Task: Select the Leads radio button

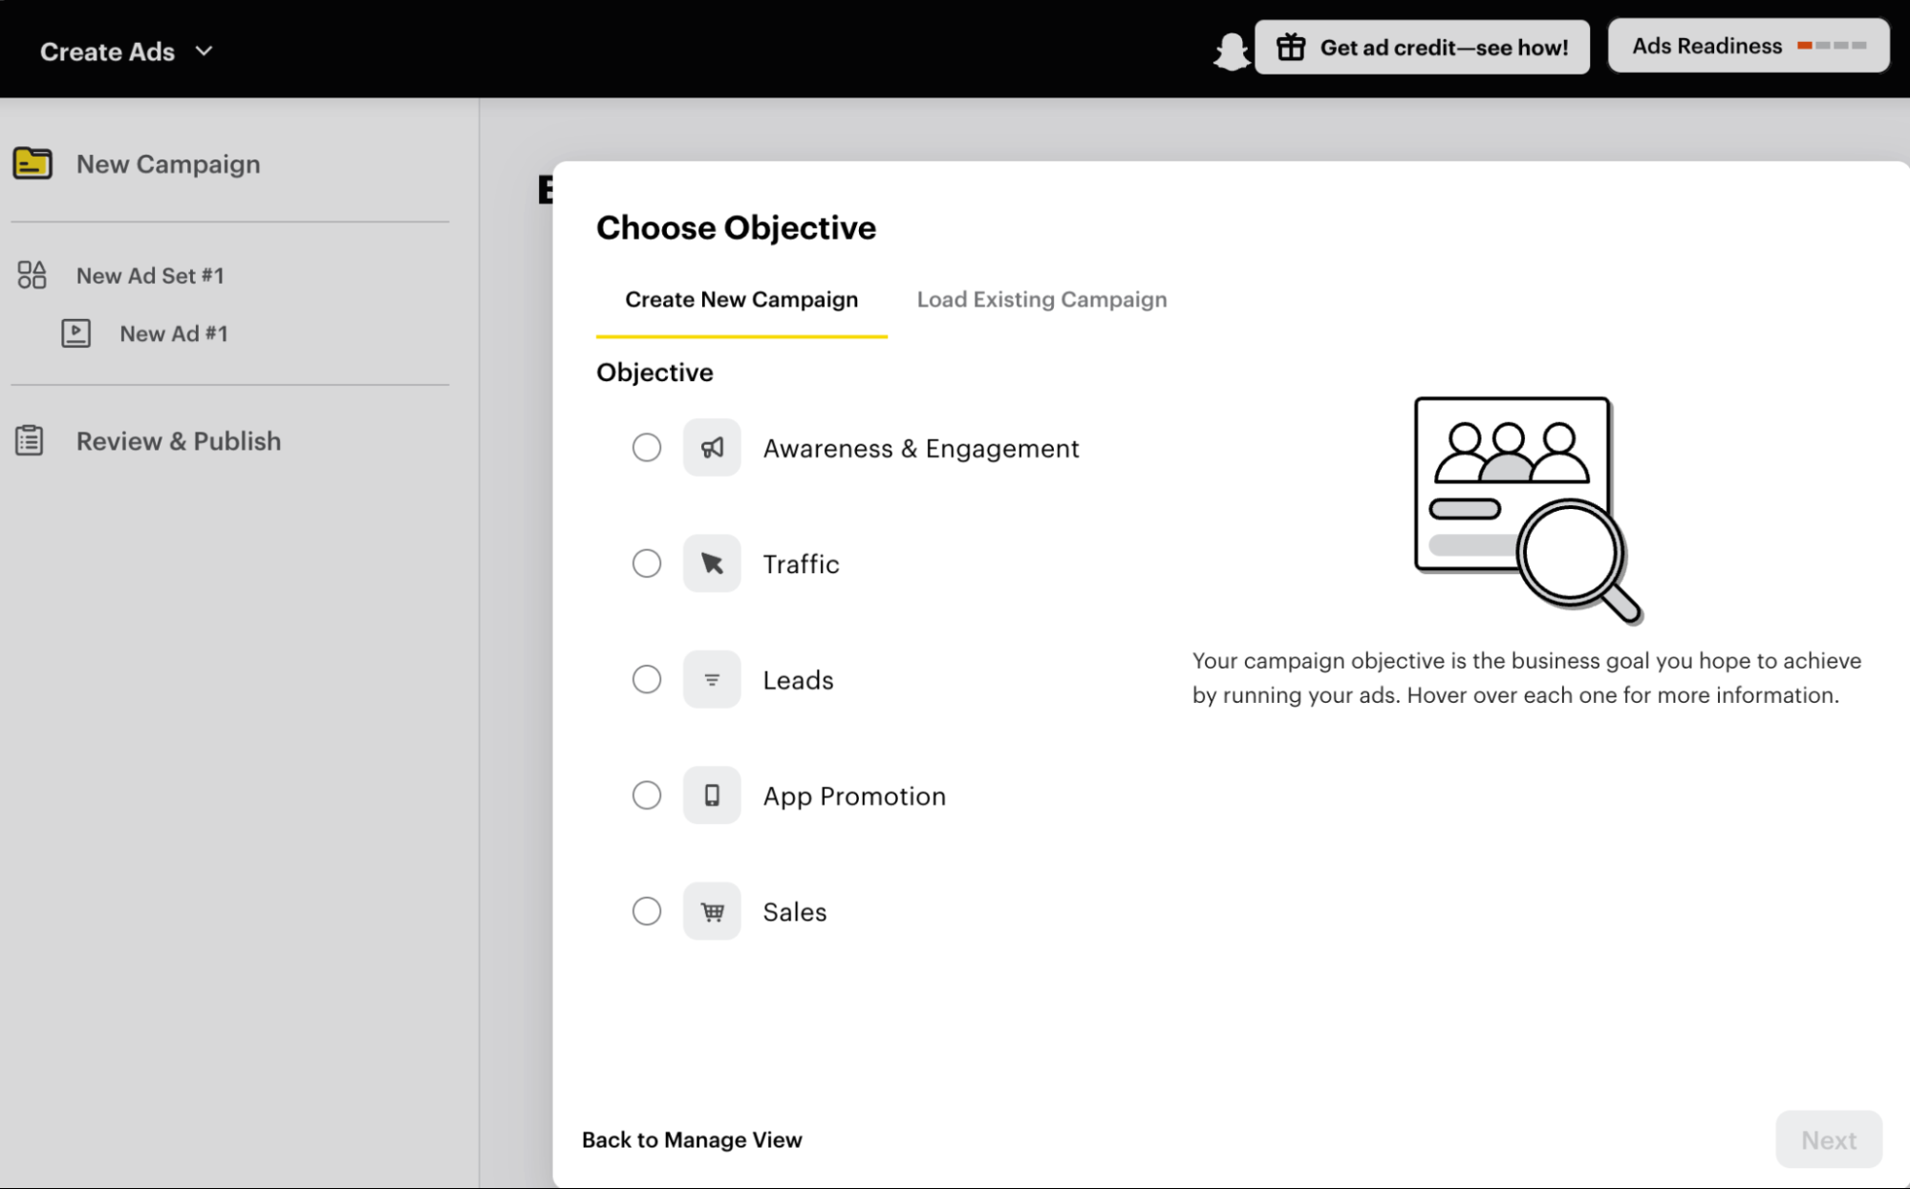Action: click(x=647, y=679)
